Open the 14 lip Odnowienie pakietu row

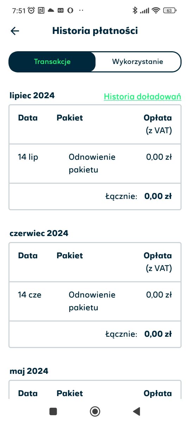pyautogui.click(x=95, y=163)
